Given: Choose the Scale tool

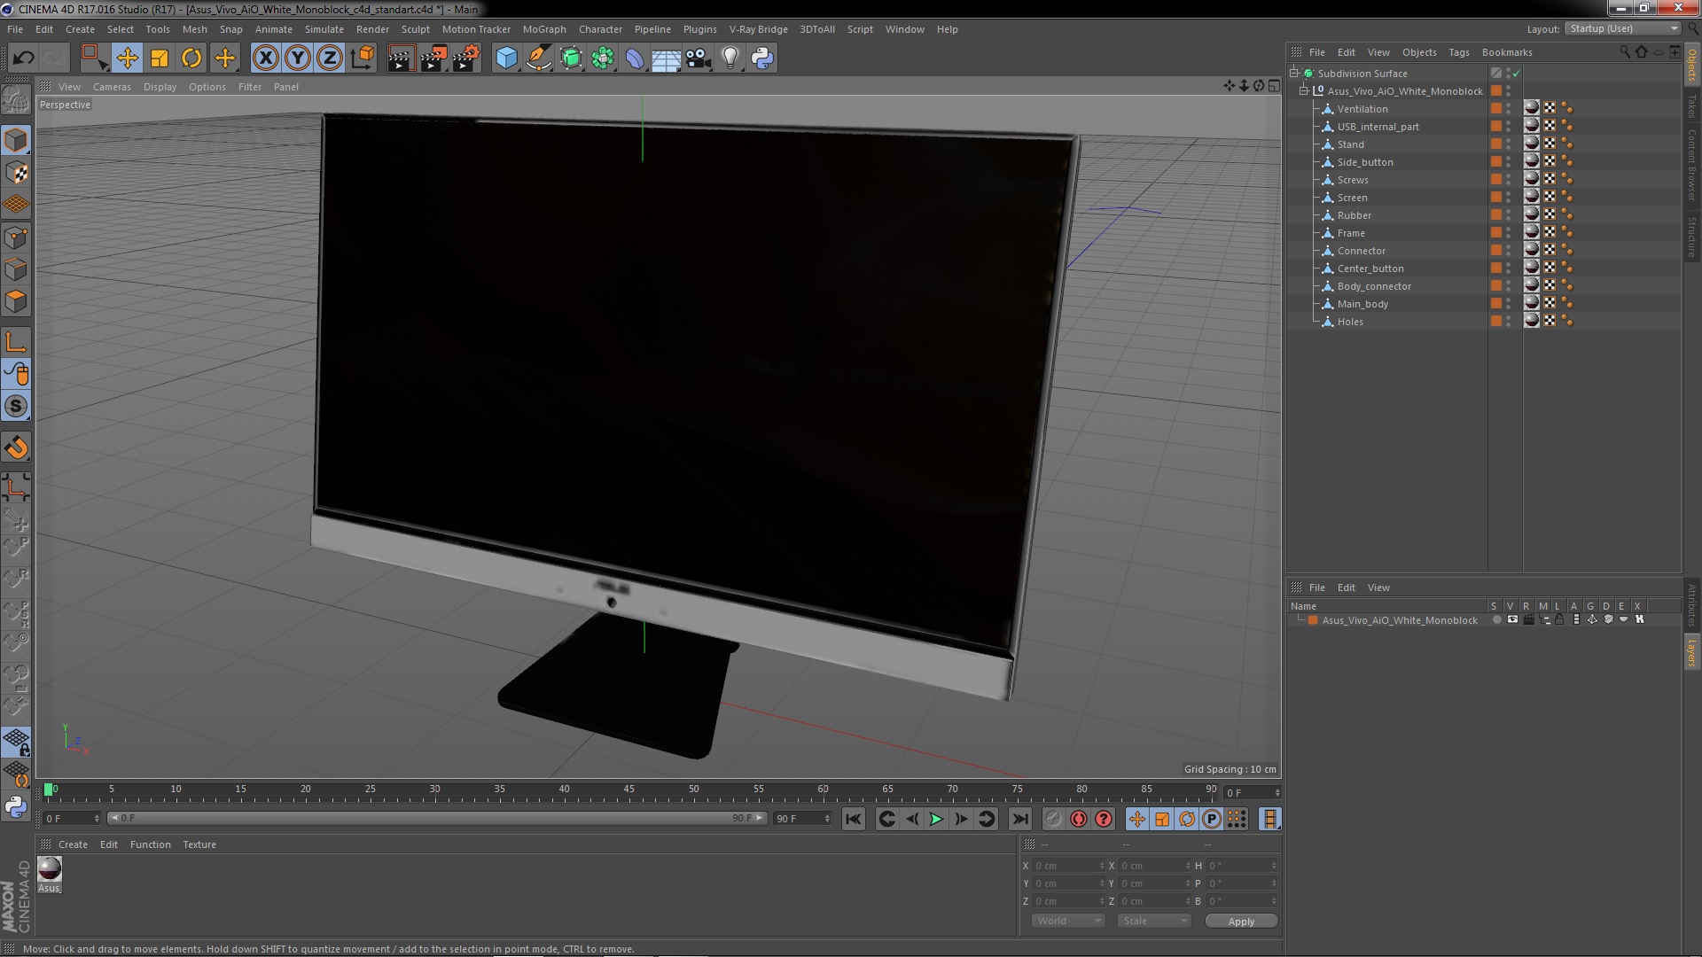Looking at the screenshot, I should coord(160,58).
